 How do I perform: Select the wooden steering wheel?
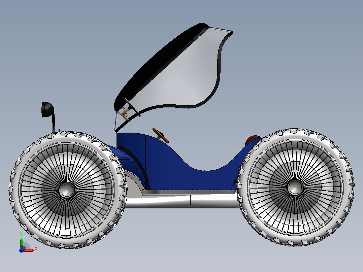(x=160, y=135)
